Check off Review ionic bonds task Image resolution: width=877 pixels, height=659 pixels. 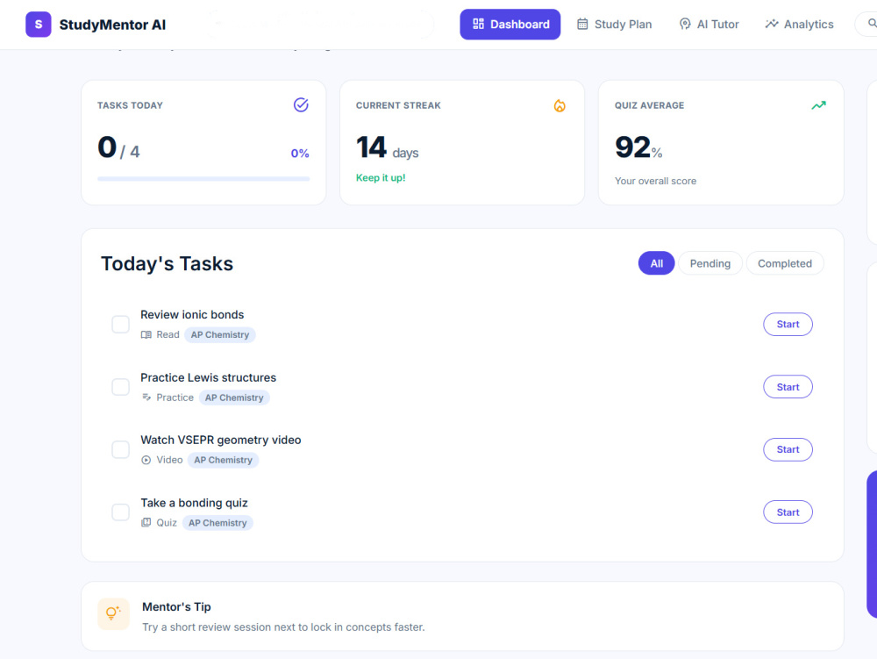tap(120, 324)
